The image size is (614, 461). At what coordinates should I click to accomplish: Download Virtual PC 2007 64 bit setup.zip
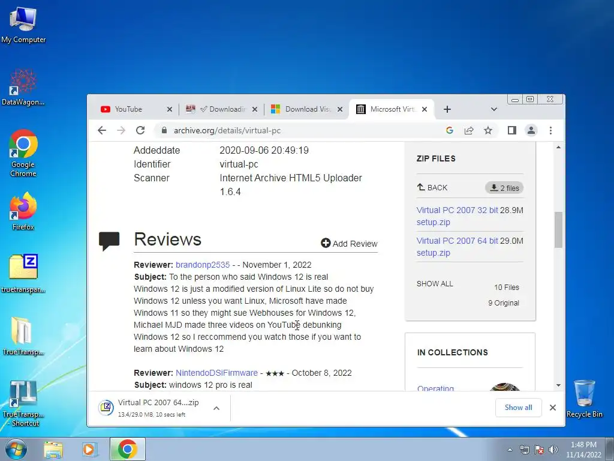457,247
